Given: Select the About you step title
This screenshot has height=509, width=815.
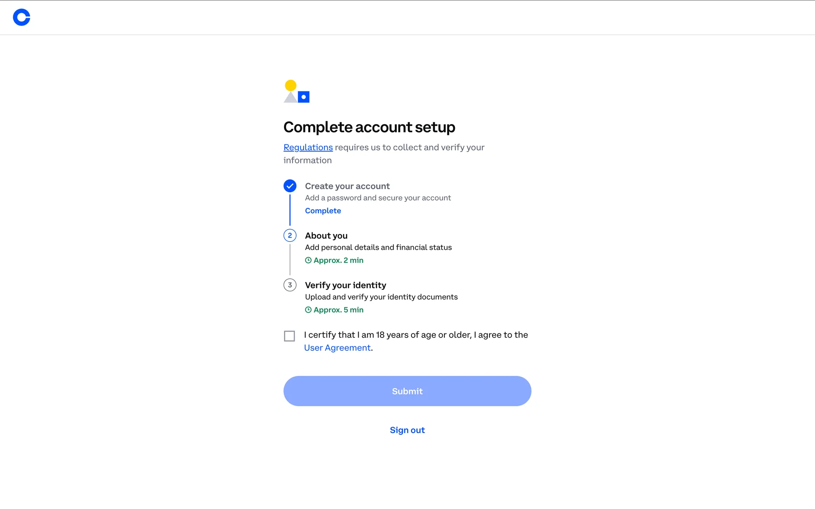Looking at the screenshot, I should (326, 236).
